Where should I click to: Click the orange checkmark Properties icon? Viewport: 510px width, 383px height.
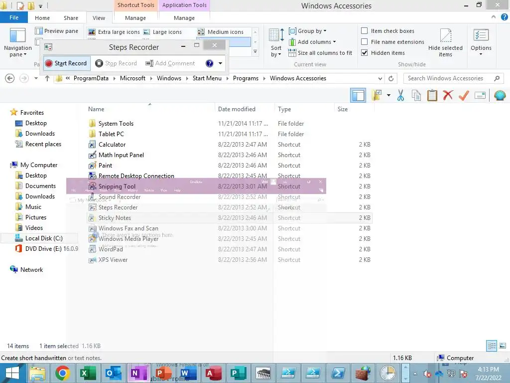[x=464, y=95]
